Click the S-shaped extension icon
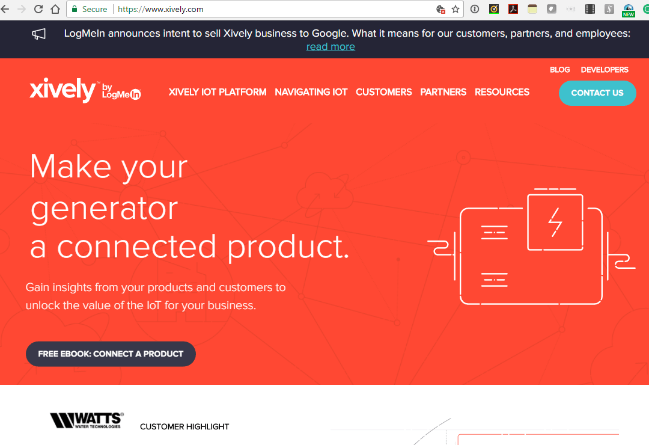Screen dimensions: 649x445 (609, 9)
